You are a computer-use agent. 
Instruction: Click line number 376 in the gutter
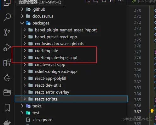click(x=138, y=46)
